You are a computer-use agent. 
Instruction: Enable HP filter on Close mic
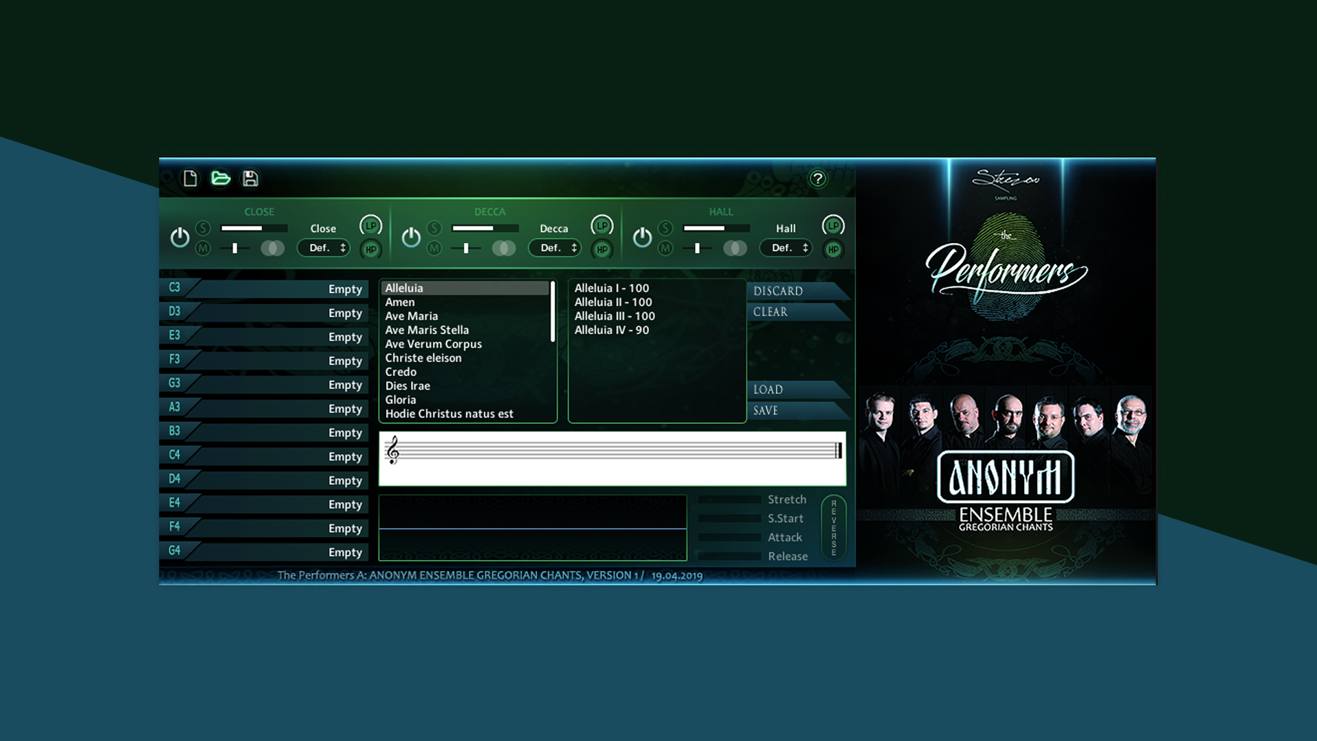369,250
